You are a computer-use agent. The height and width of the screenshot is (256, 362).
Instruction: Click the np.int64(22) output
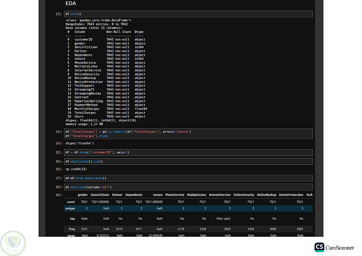pyautogui.click(x=76, y=169)
